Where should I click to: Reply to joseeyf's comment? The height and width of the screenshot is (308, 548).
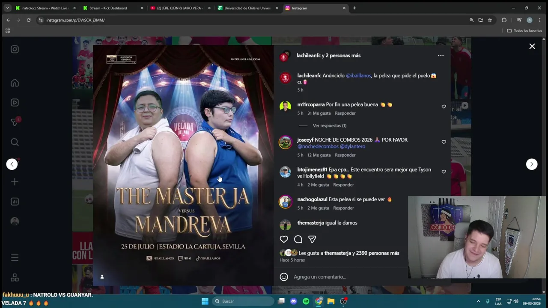(345, 155)
